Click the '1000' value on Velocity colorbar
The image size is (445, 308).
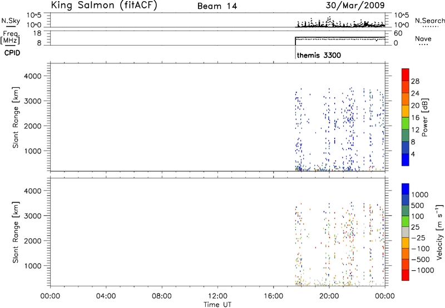click(x=420, y=195)
